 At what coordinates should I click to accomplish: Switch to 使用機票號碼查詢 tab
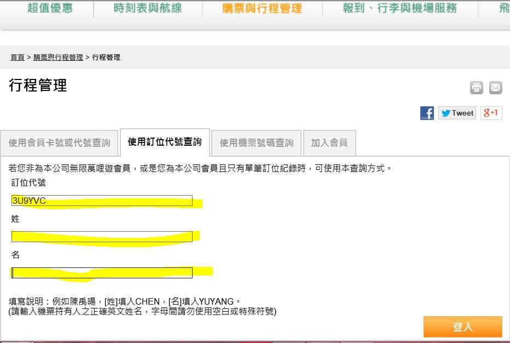(256, 143)
